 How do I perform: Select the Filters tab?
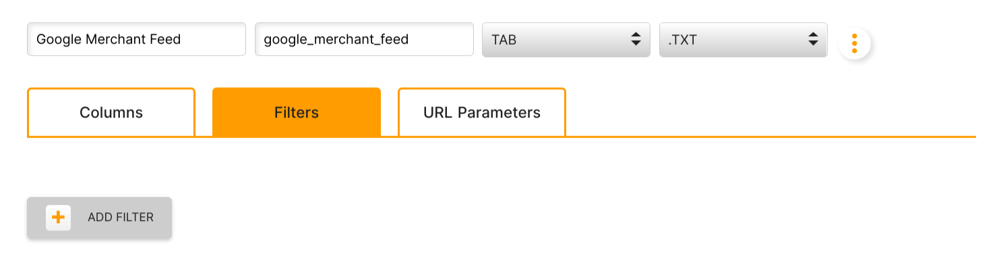click(x=297, y=112)
